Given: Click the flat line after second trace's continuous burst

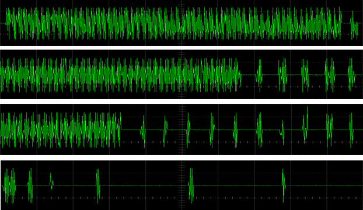Looking at the screenshot, I should [249, 75].
